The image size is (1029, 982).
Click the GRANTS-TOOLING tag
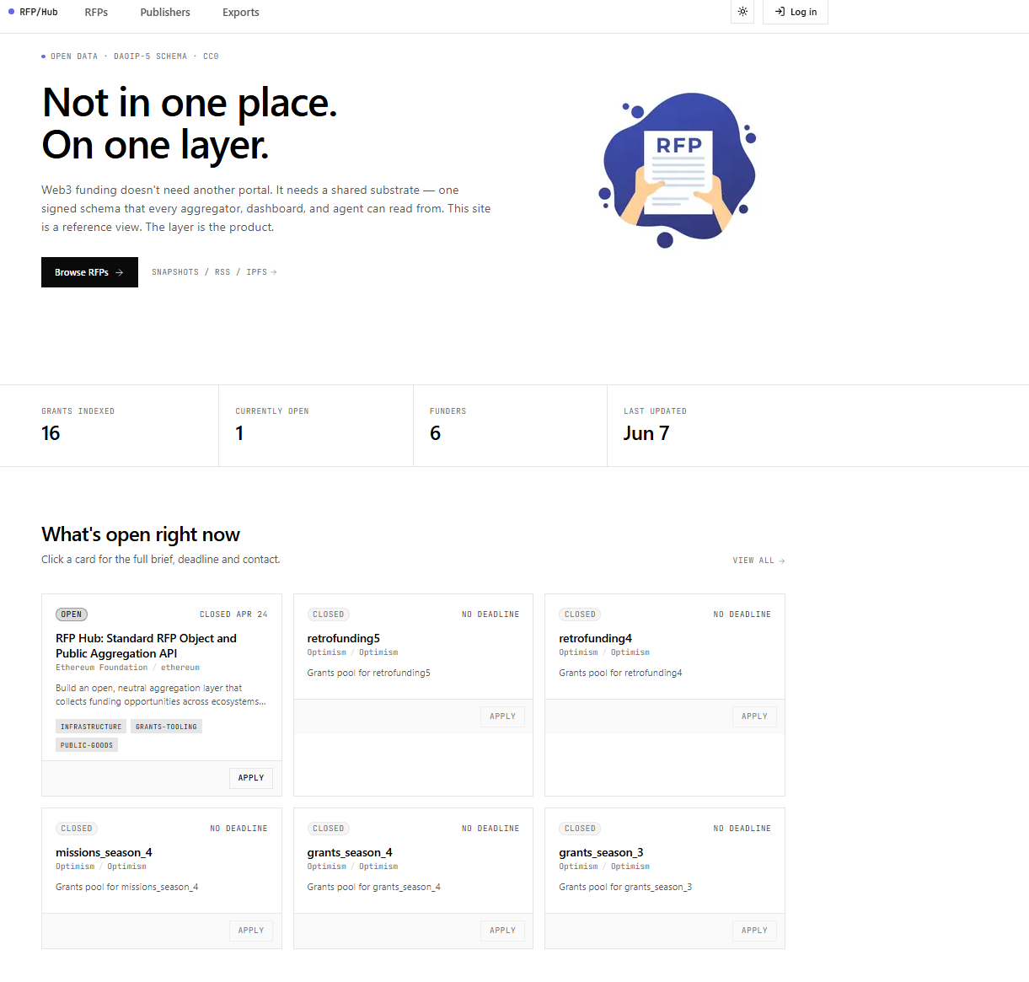point(166,727)
